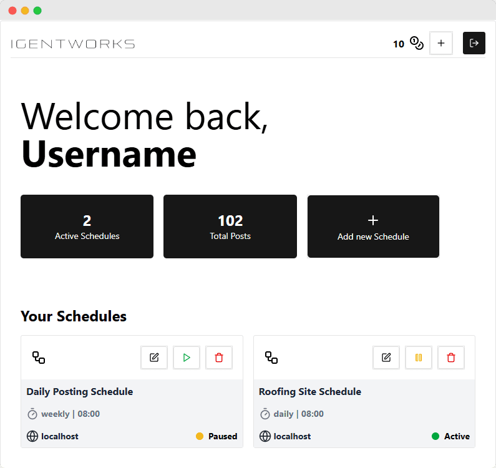This screenshot has width=496, height=468.
Task: Click the Paused status indicator
Action: point(216,436)
